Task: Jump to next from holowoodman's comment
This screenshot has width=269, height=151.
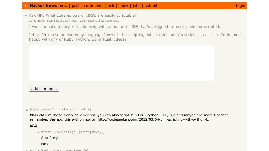Action: [82, 109]
